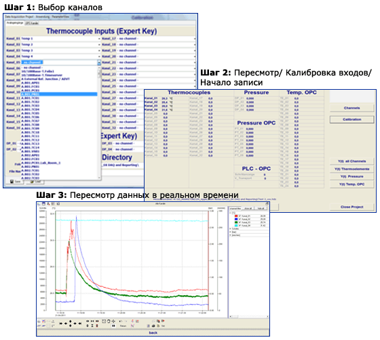Click the document export icon beside printer

(x=158, y=326)
